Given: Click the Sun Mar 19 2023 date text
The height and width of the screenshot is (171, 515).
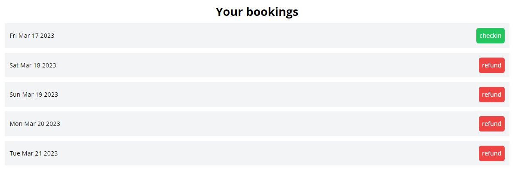Looking at the screenshot, I should coord(34,95).
